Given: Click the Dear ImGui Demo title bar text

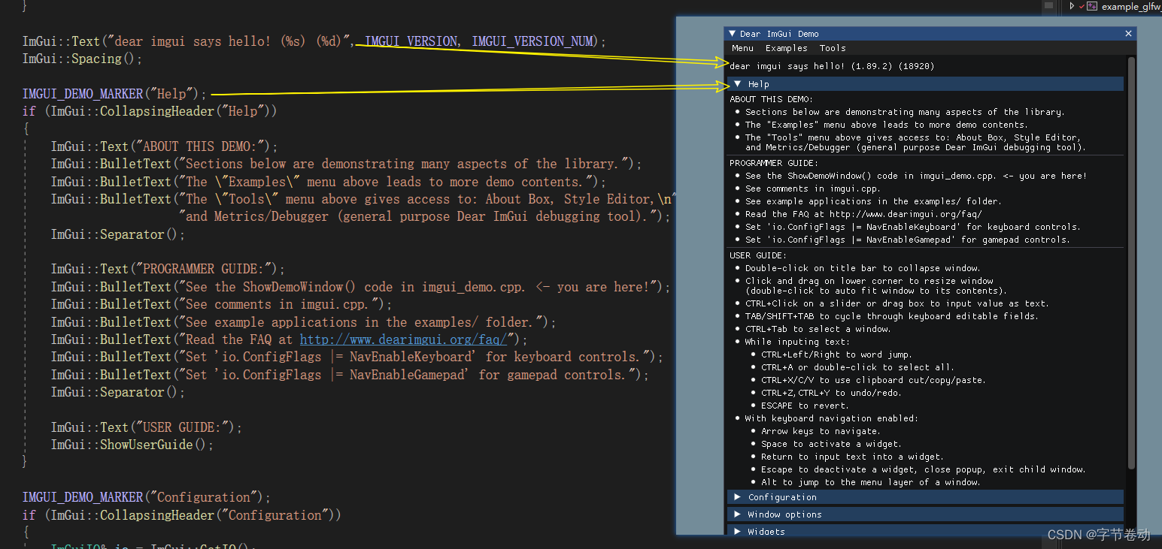Looking at the screenshot, I should pos(779,34).
